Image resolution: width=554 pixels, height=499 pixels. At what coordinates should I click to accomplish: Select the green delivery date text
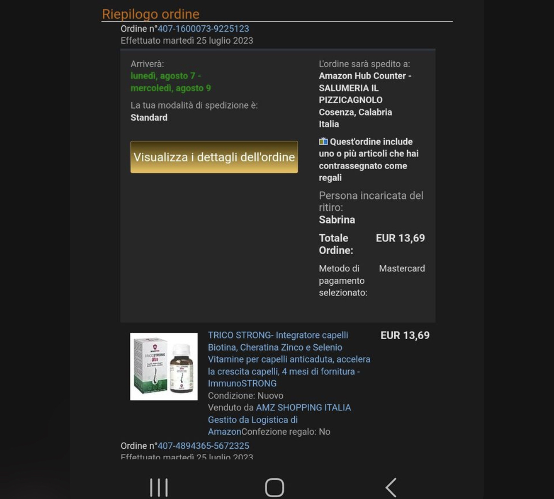pos(170,82)
